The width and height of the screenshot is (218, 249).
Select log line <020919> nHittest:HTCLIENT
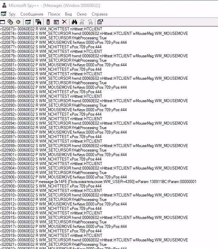[x=51, y=236]
